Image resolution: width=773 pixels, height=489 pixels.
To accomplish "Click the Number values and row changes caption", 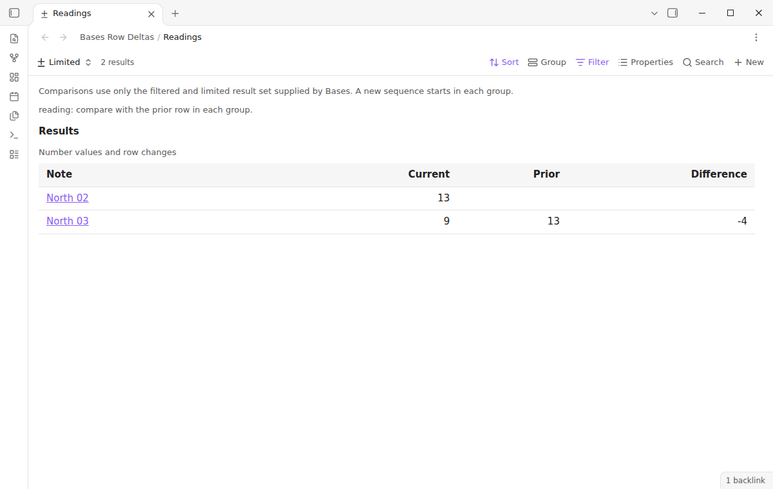I will [108, 152].
